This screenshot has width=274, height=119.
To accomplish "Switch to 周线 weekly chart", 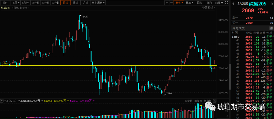I will [76, 3].
